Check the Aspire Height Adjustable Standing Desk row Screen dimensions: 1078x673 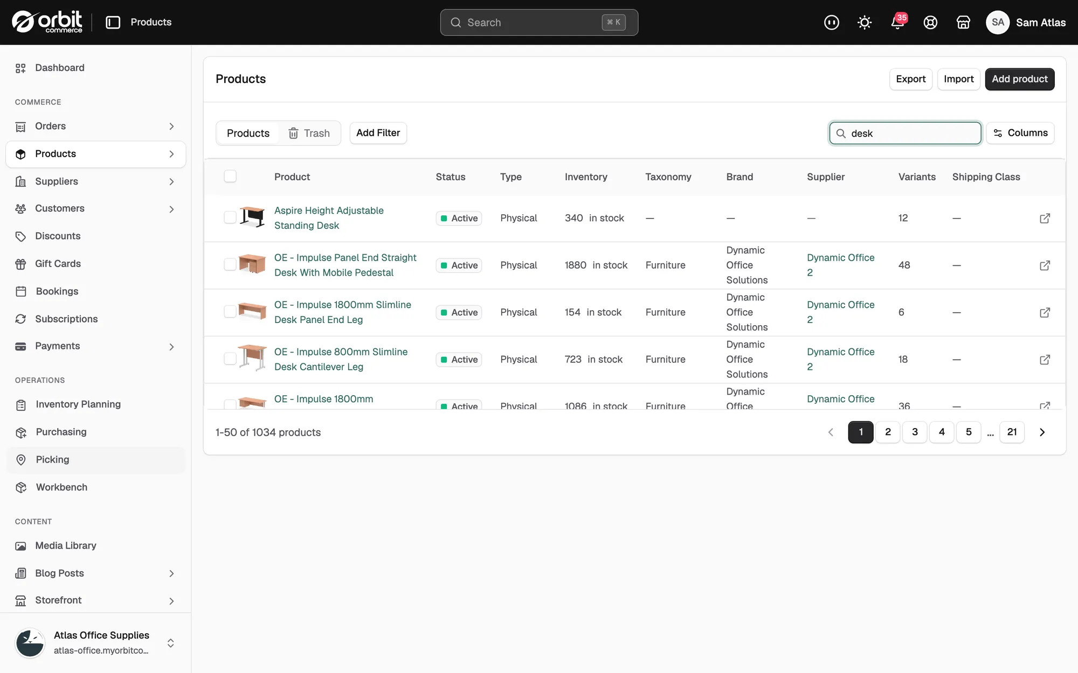pos(230,217)
